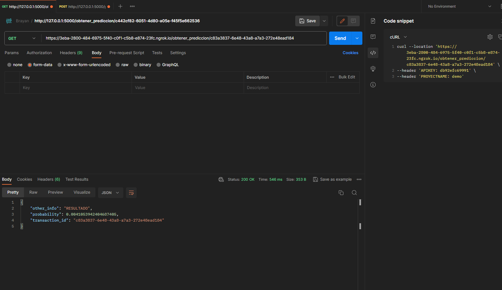502x290 pixels.
Task: Open the cURL language dropdown
Action: coord(398,37)
